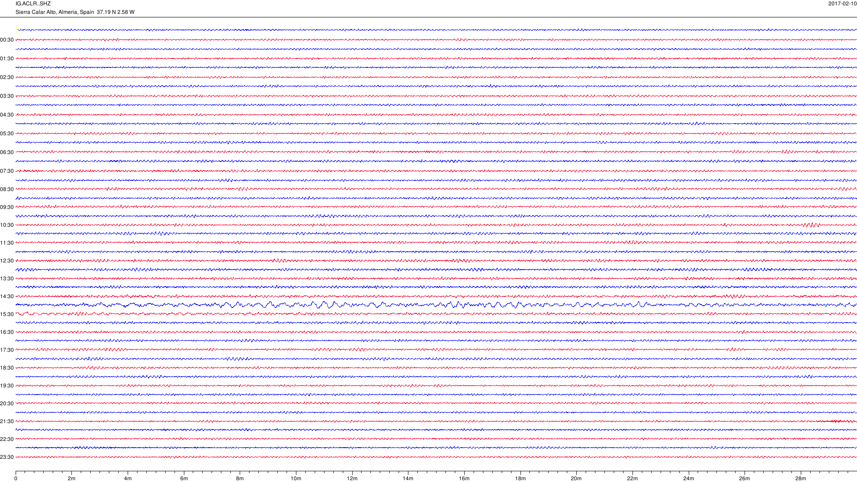Select the 19:30 time row label
This screenshot has width=857, height=482.
(x=7, y=386)
